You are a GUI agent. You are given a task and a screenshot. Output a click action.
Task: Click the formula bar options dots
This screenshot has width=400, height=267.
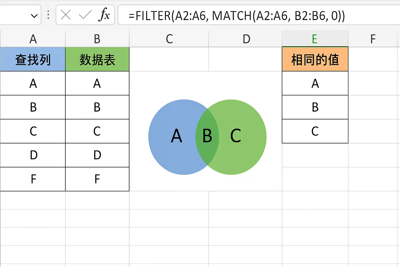48,15
